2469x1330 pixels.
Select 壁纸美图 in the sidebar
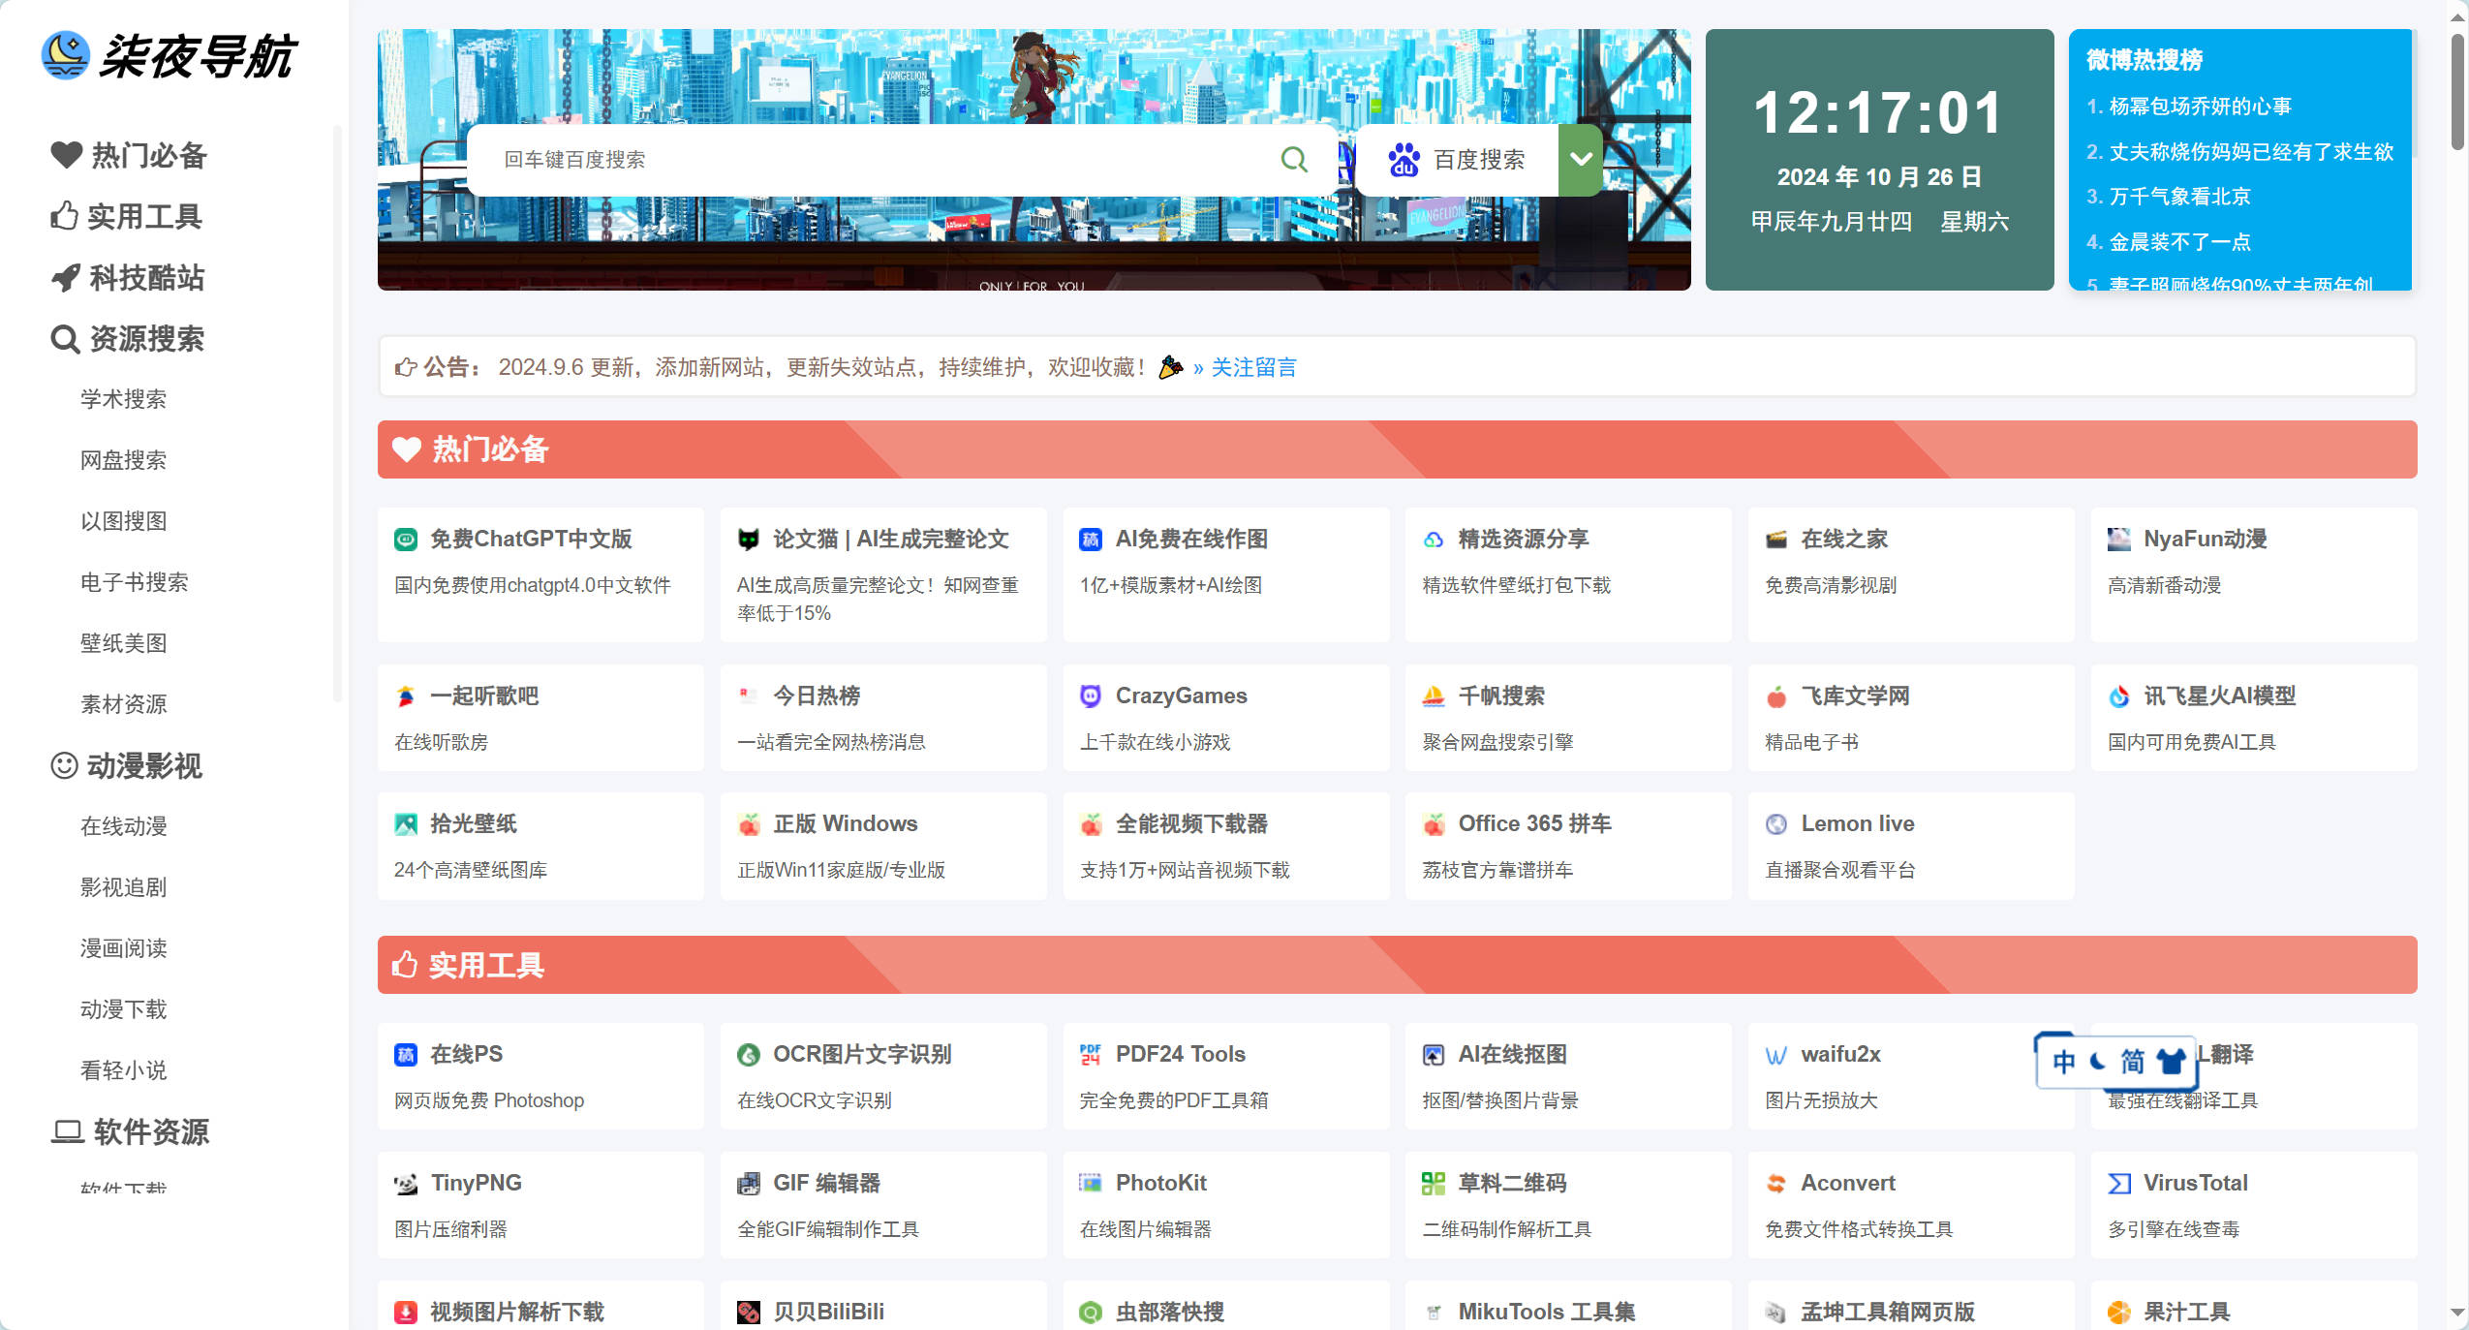pyautogui.click(x=124, y=643)
